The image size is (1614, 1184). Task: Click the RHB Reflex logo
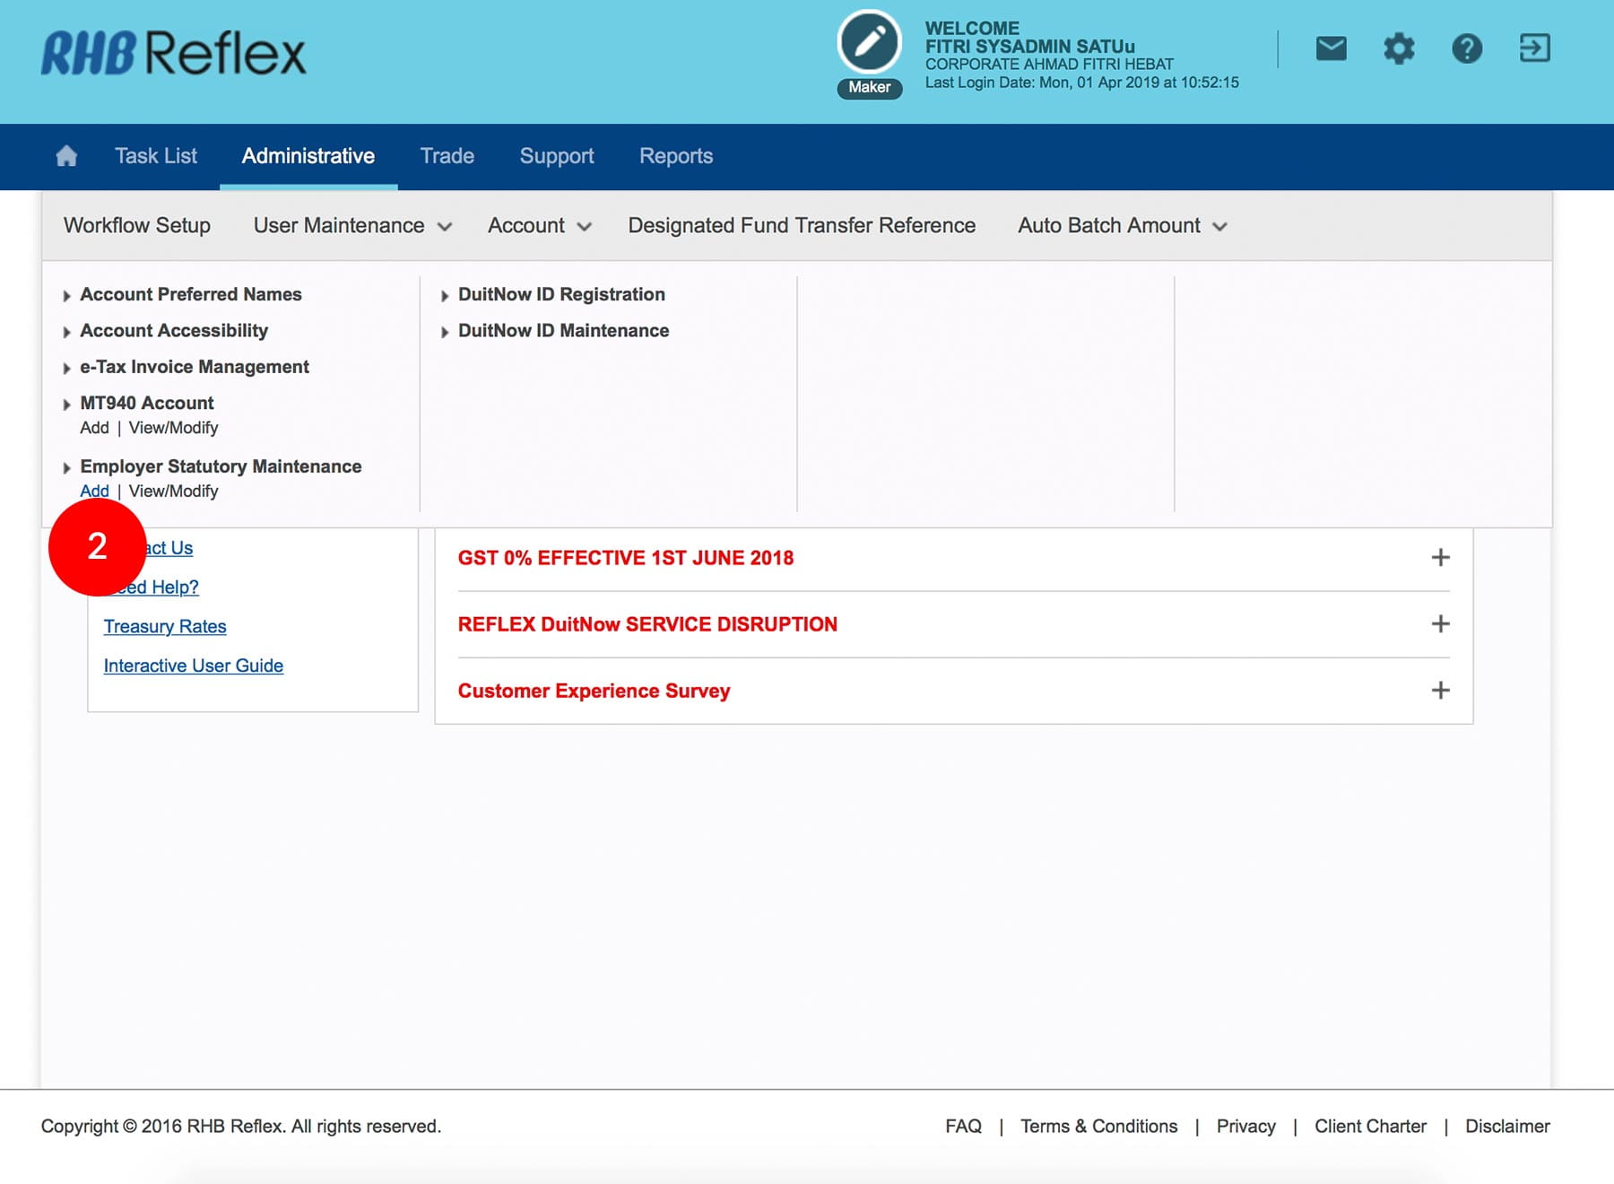coord(173,54)
